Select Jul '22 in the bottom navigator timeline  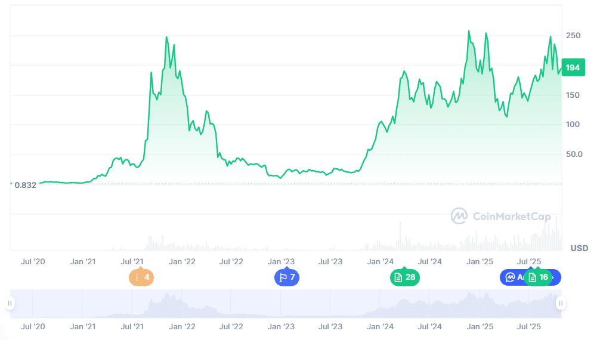[x=231, y=327]
